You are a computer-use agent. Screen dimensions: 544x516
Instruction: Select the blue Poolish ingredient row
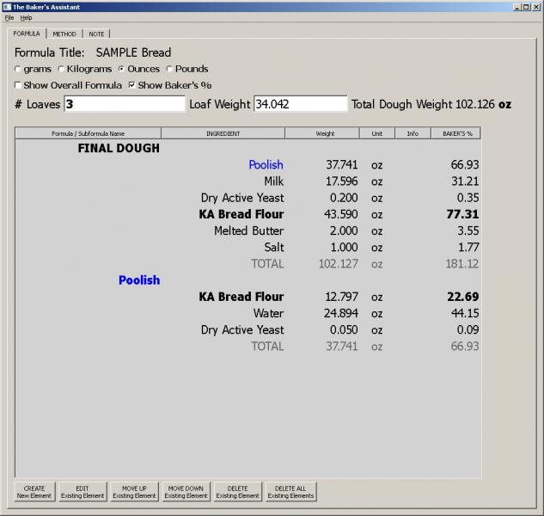[x=266, y=165]
